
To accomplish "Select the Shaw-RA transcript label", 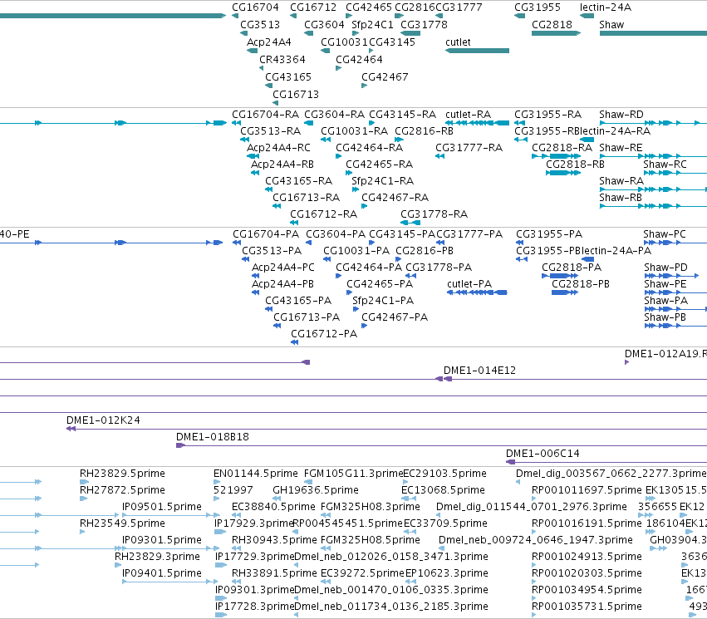I will pyautogui.click(x=621, y=181).
